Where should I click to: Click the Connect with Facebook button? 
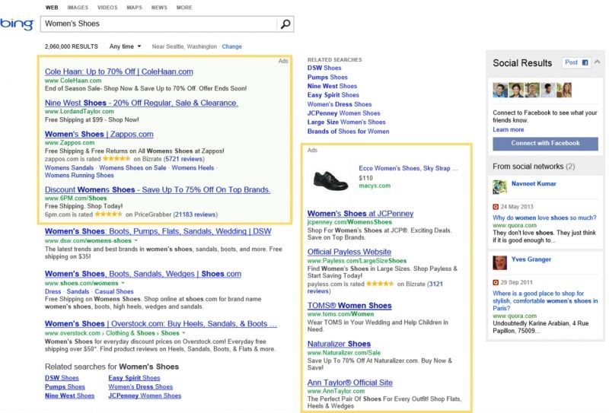tap(545, 143)
